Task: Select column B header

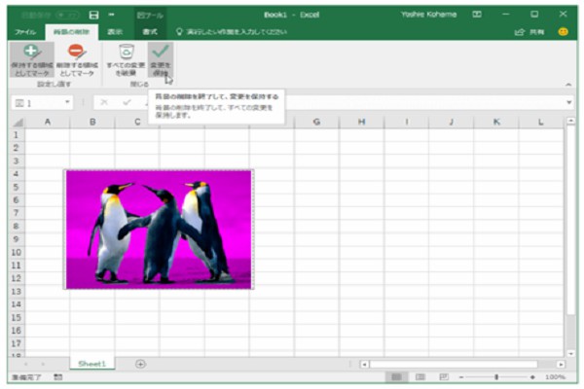Action: click(92, 123)
